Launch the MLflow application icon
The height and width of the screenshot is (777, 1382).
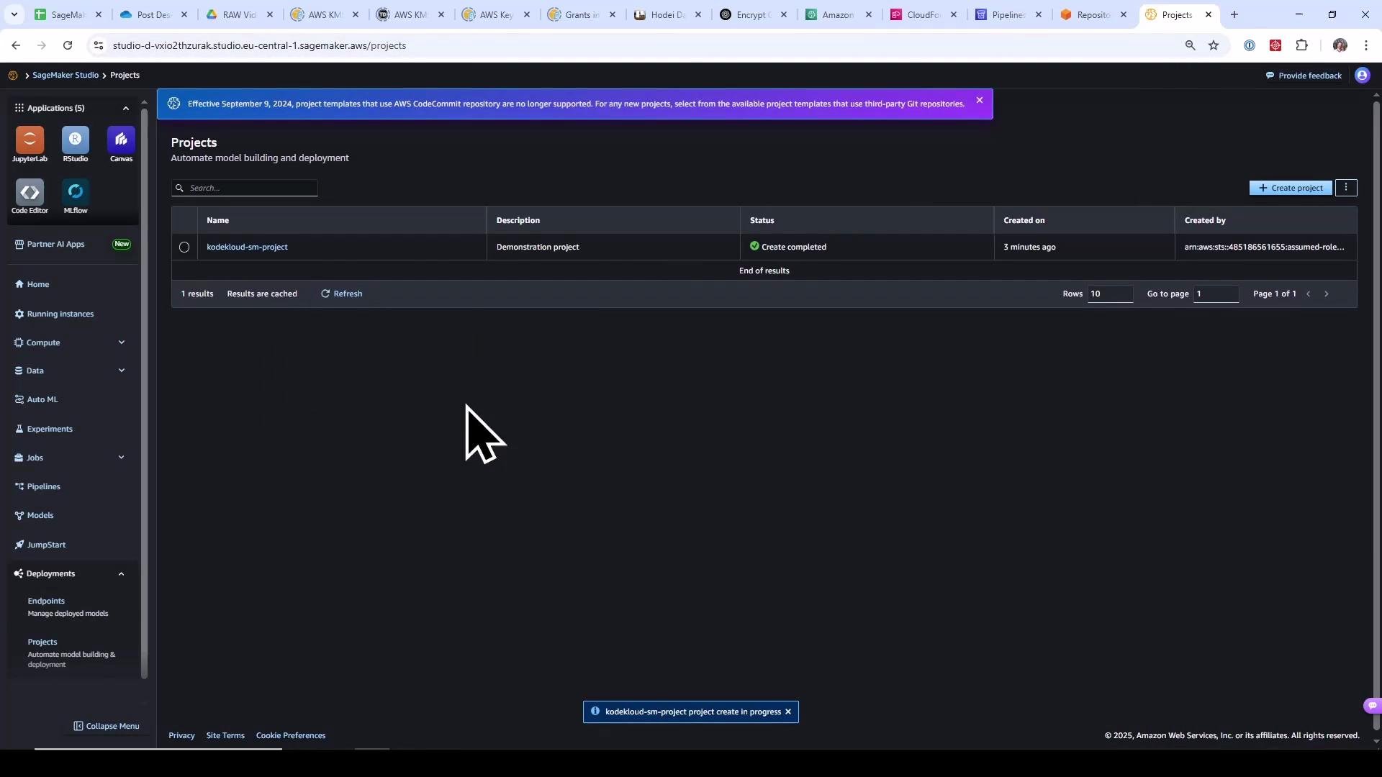point(76,191)
